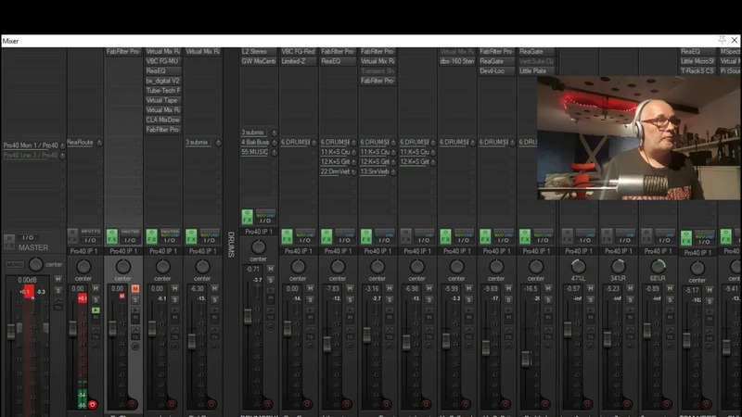Click the send knob beside ReaRoute
742x417 pixels.
[x=99, y=143]
